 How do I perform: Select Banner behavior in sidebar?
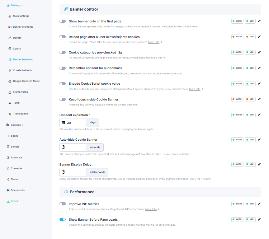tap(23, 59)
